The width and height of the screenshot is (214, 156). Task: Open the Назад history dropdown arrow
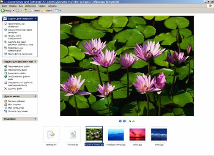click(x=14, y=11)
